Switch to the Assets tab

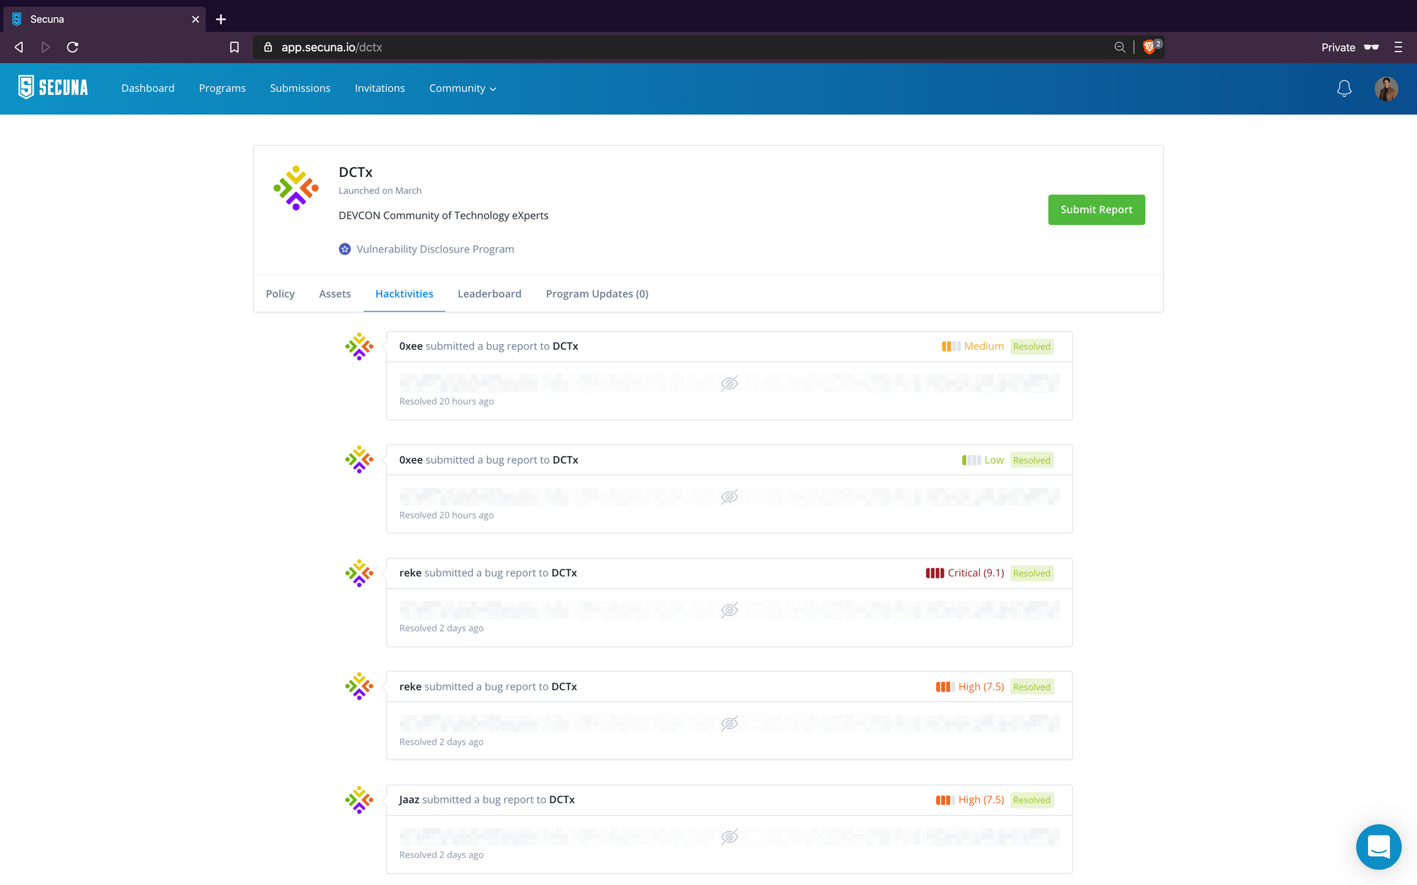pos(334,294)
